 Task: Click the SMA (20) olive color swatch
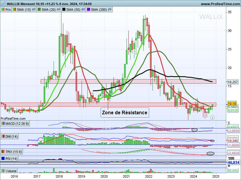[39, 10]
